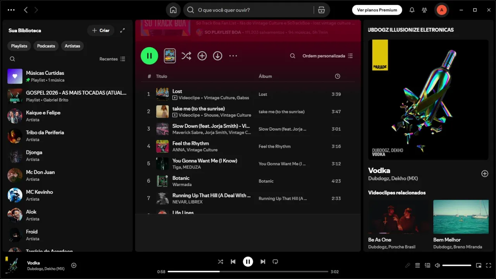Open 'Bem Melhor' related video thumbnail
Image resolution: width=496 pixels, height=279 pixels.
[461, 217]
